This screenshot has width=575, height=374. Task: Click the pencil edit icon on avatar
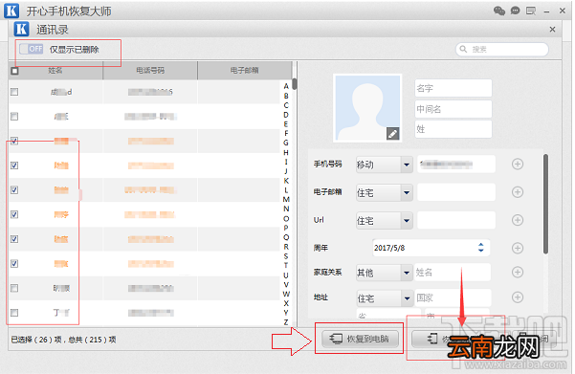pyautogui.click(x=393, y=134)
